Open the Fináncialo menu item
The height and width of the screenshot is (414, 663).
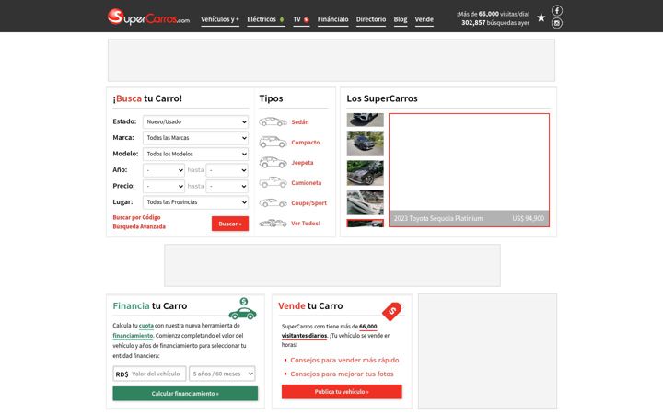[332, 19]
